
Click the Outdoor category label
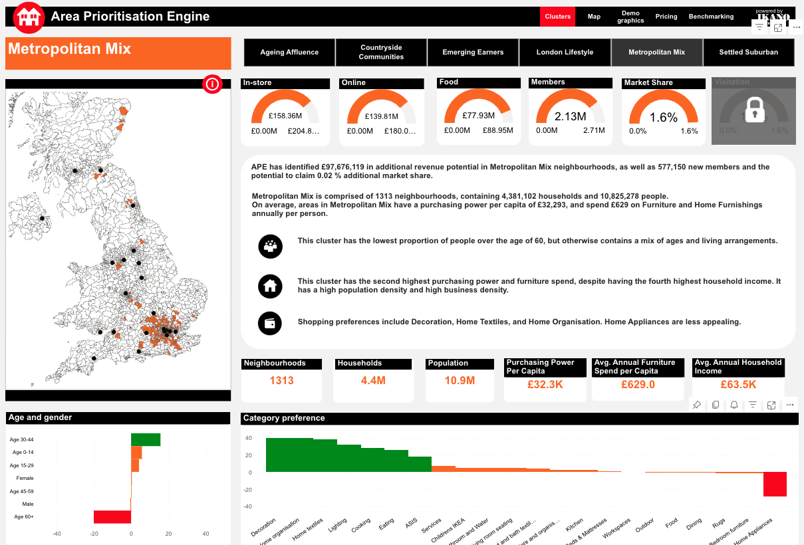pos(644,526)
